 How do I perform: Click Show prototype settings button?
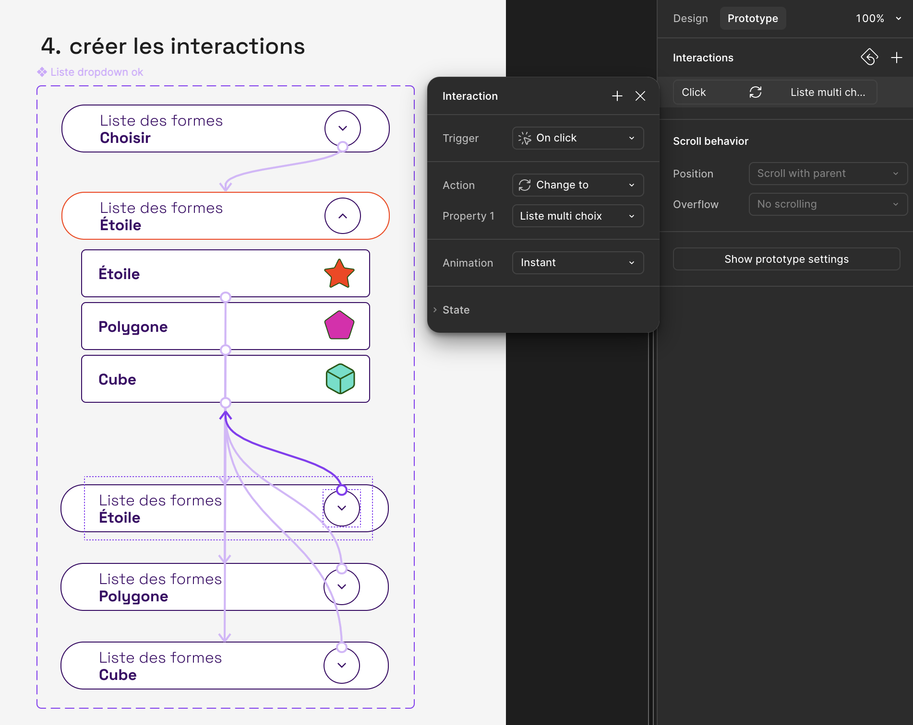(x=786, y=259)
